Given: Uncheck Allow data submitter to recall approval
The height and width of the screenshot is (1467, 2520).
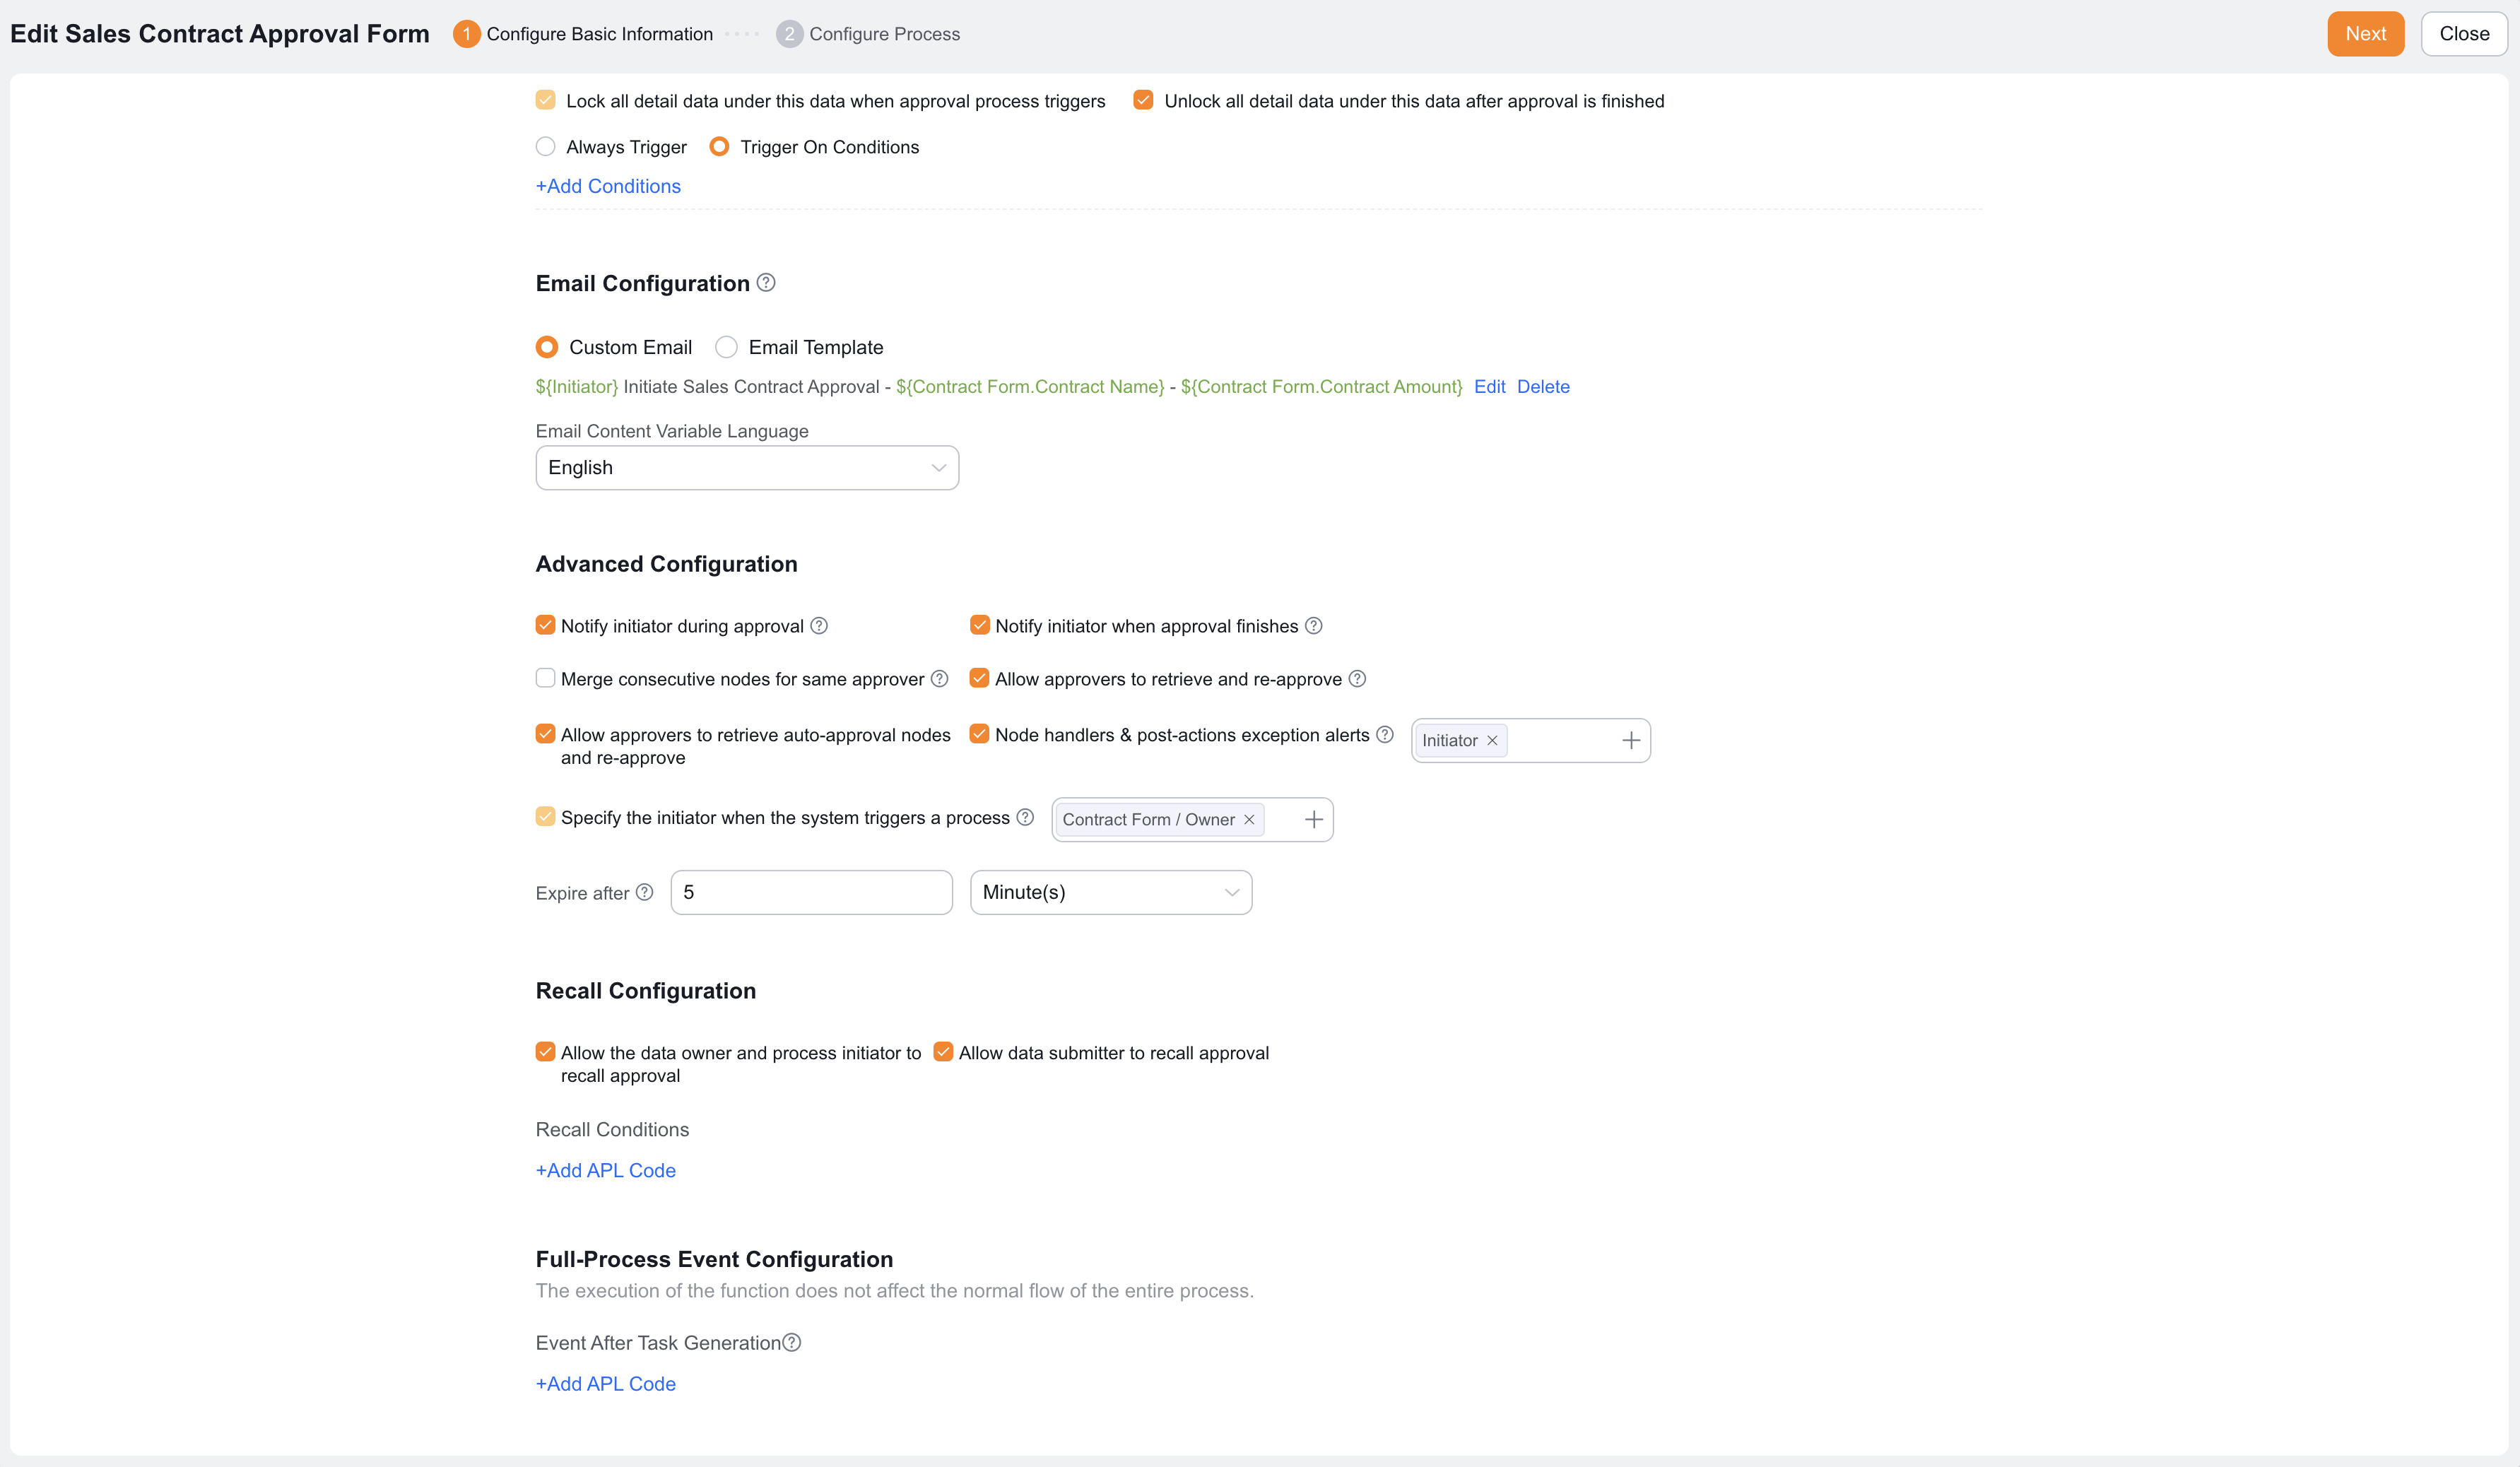Looking at the screenshot, I should point(943,1052).
